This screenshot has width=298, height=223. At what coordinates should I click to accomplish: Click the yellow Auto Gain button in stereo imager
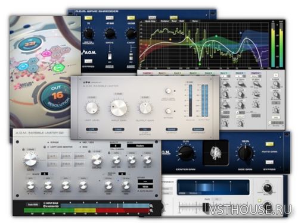pos(269,144)
